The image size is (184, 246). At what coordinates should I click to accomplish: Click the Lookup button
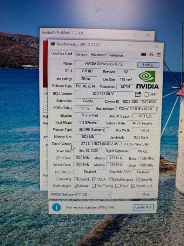coord(148,65)
